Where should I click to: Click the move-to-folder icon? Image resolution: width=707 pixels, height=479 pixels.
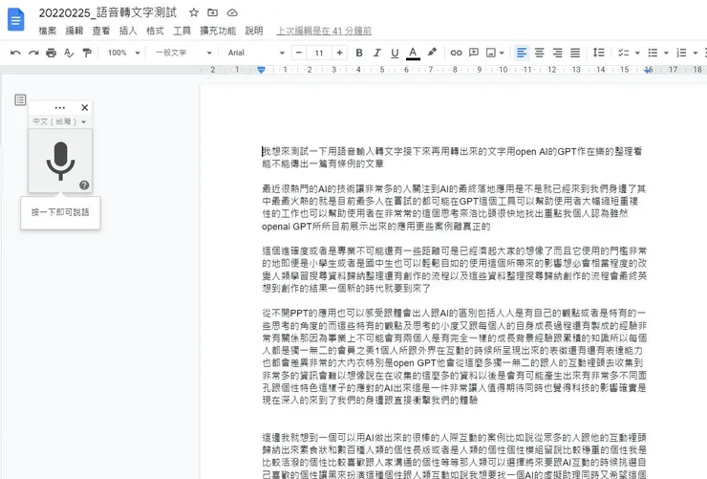click(x=212, y=12)
